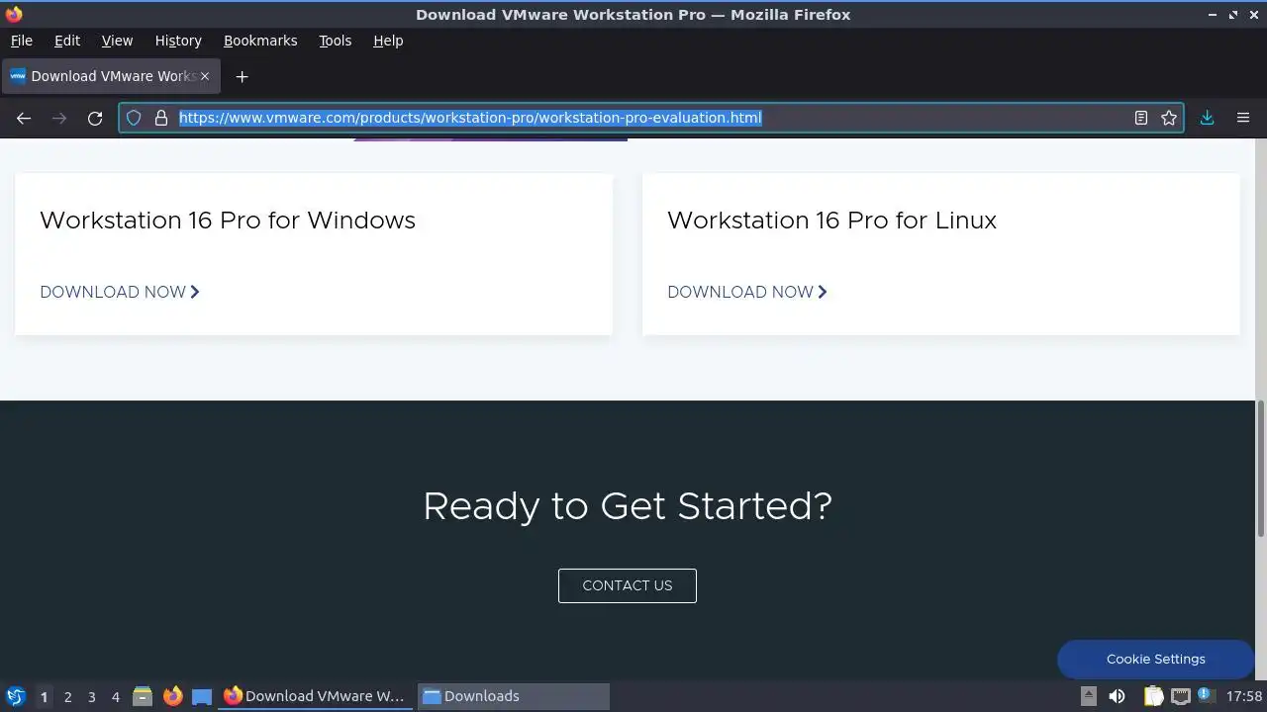The image size is (1267, 712).
Task: Click the page vertical scrollbar thumb
Action: tap(1261, 469)
